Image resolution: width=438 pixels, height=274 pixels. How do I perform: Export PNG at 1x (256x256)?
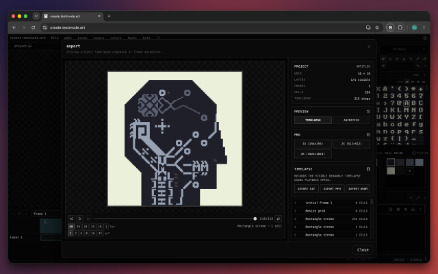(313, 144)
